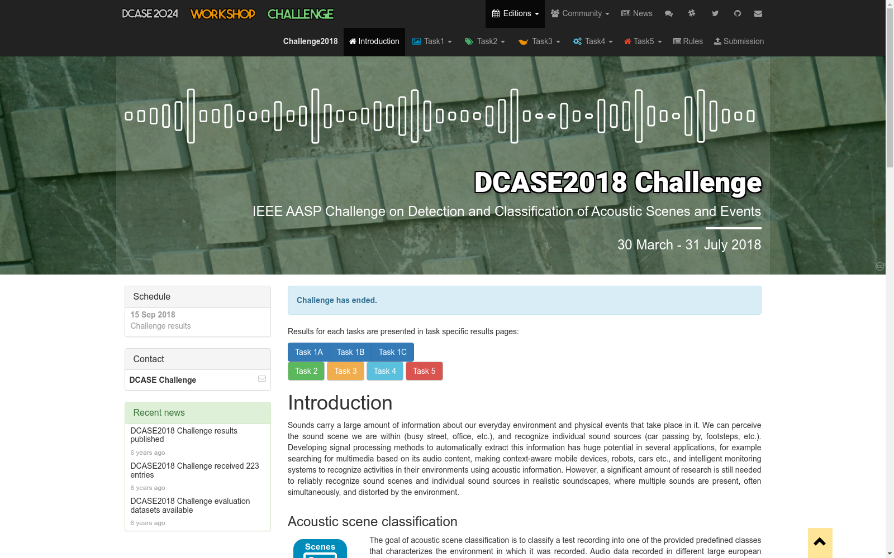Click the '30 March - 31 July 2018' date text
894x558 pixels.
[x=689, y=245]
